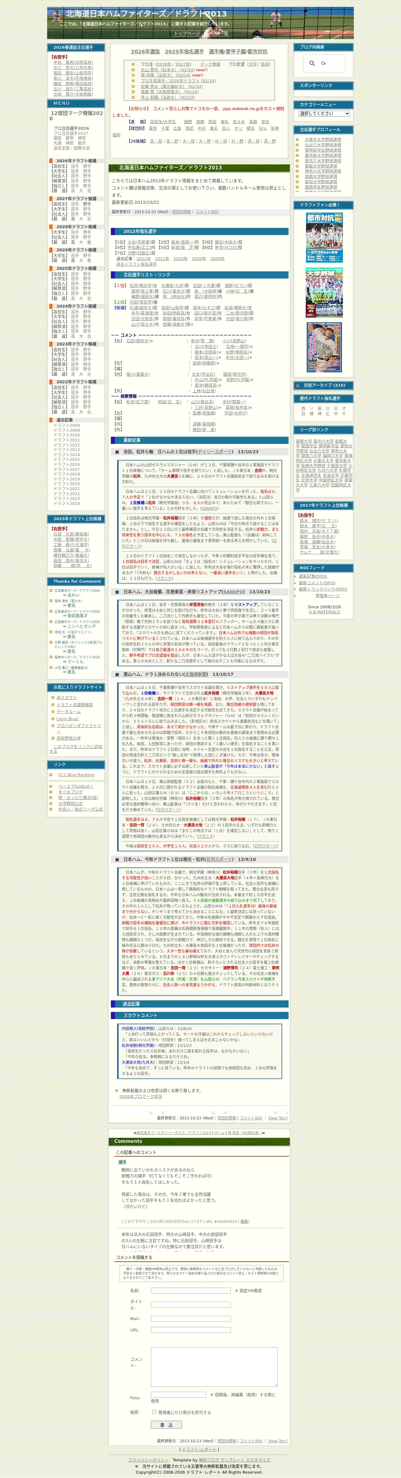The width and height of the screenshot is (401, 1478).
Task: Open FC2 Blog Ranking link
Action: (x=76, y=775)
